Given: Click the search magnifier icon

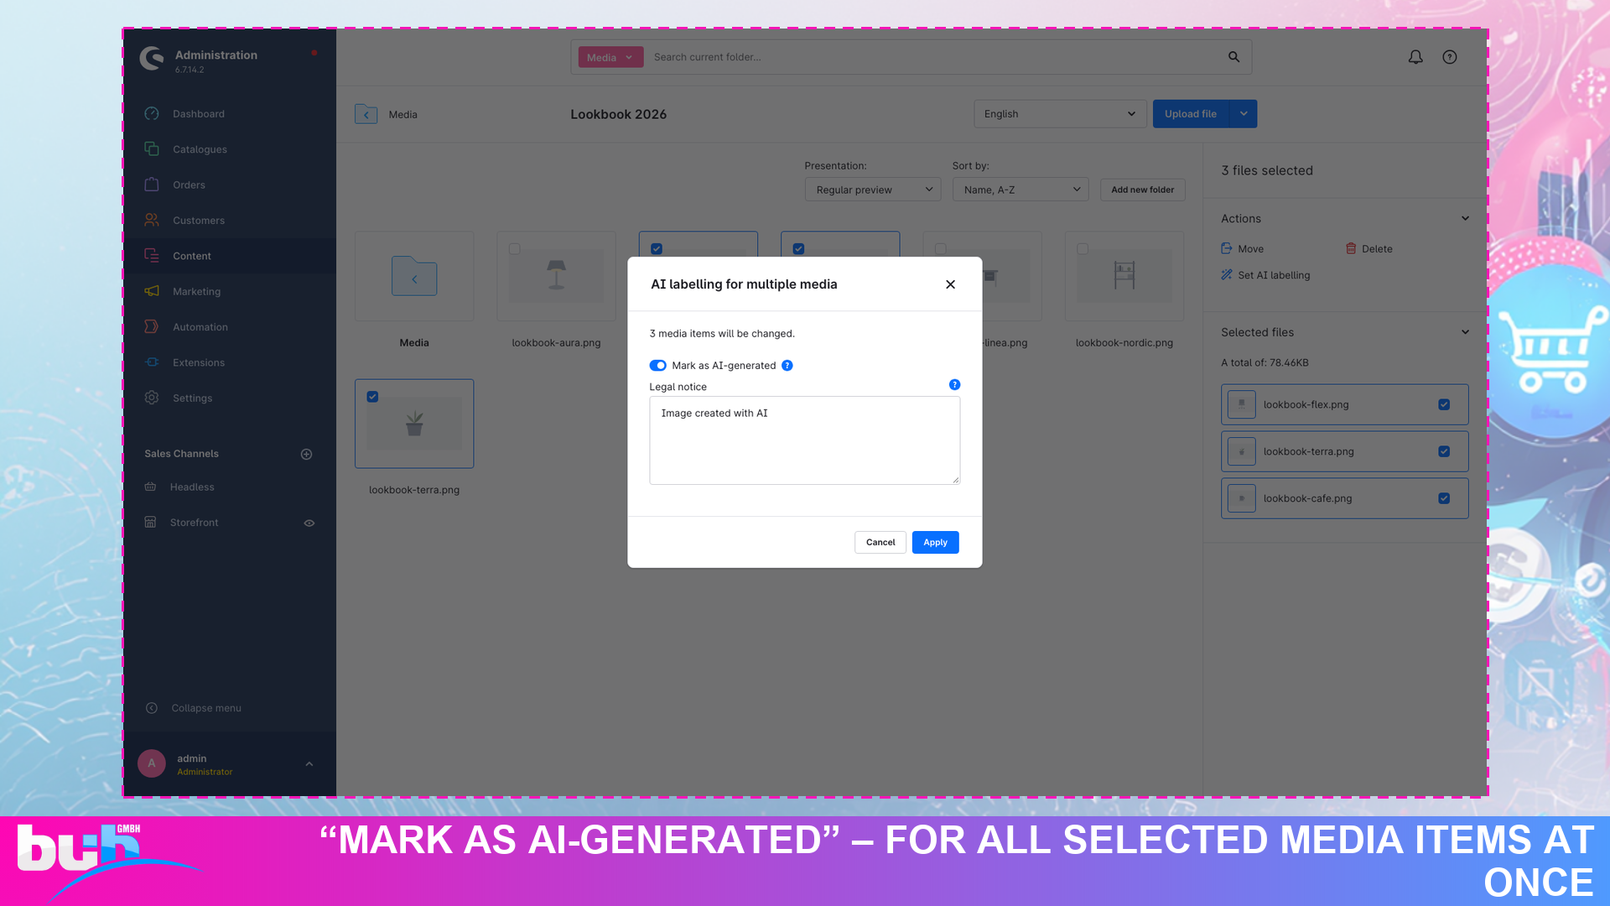Looking at the screenshot, I should coord(1233,57).
